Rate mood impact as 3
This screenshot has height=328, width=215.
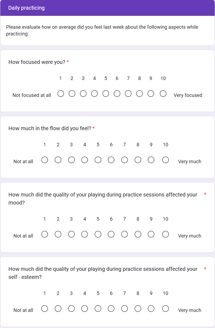coord(71,234)
